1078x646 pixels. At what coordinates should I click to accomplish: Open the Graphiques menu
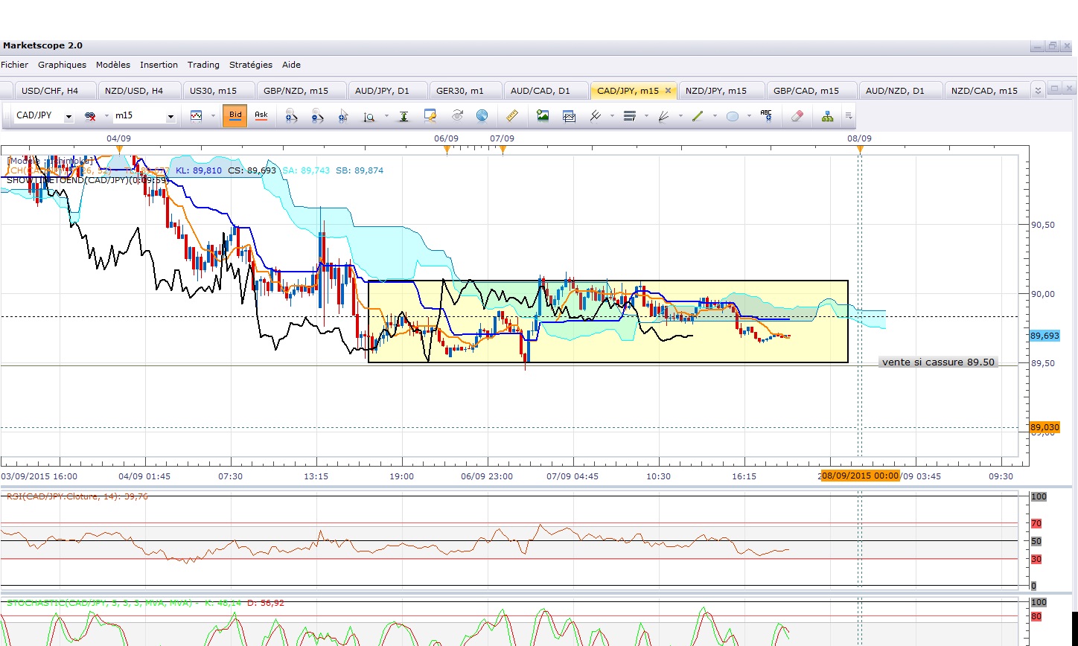click(63, 65)
